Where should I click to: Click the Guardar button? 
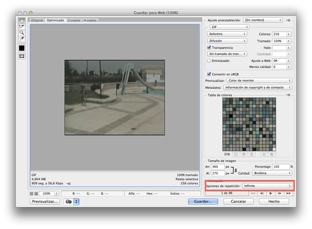click(x=203, y=202)
